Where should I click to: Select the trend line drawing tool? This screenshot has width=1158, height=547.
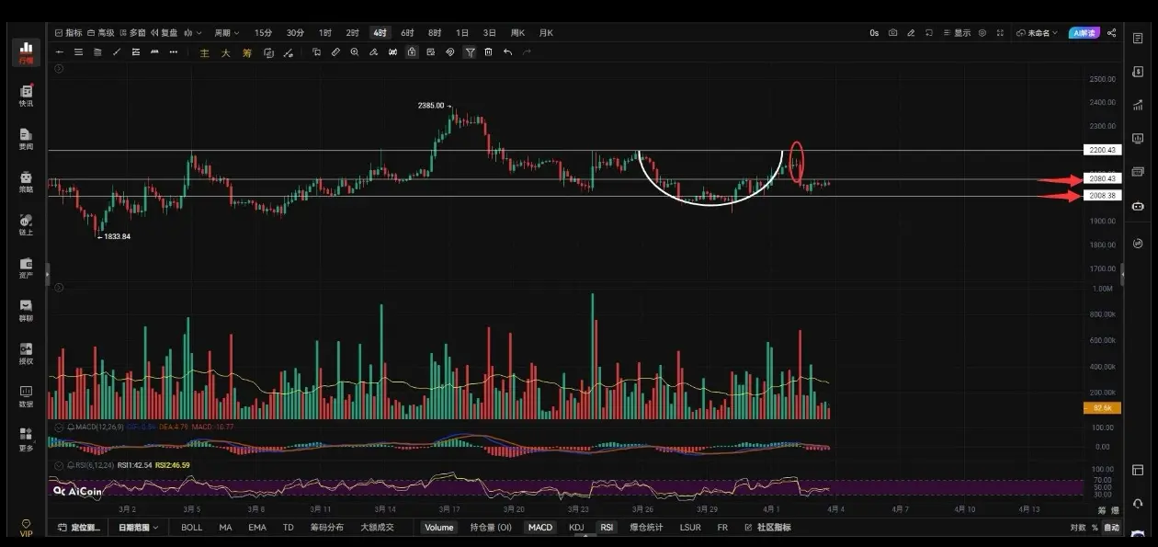(x=117, y=52)
